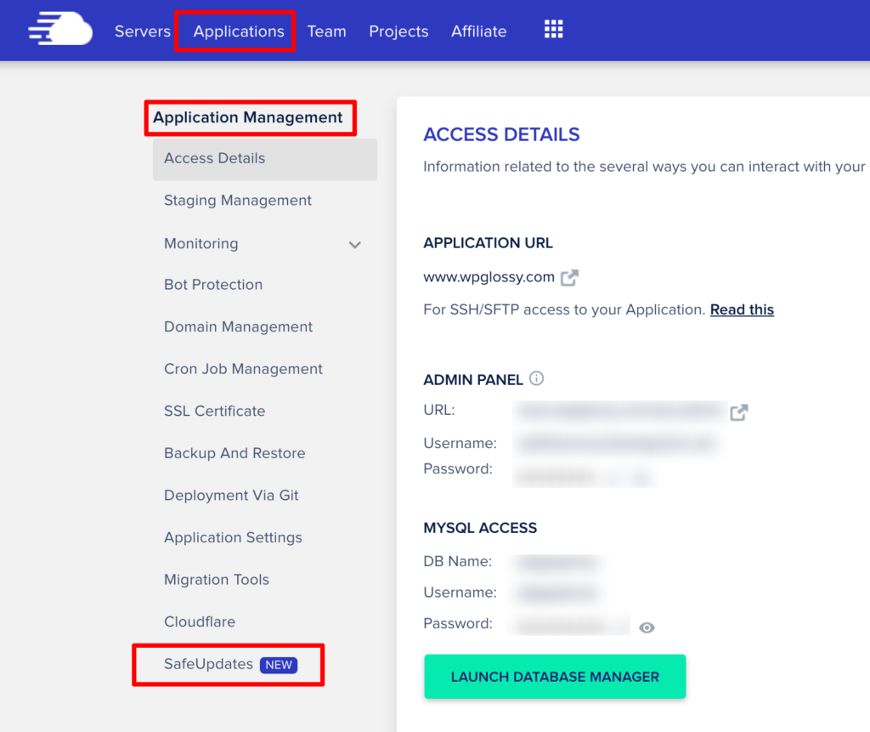870x732 pixels.
Task: Select Access Details in sidebar
Action: point(265,159)
